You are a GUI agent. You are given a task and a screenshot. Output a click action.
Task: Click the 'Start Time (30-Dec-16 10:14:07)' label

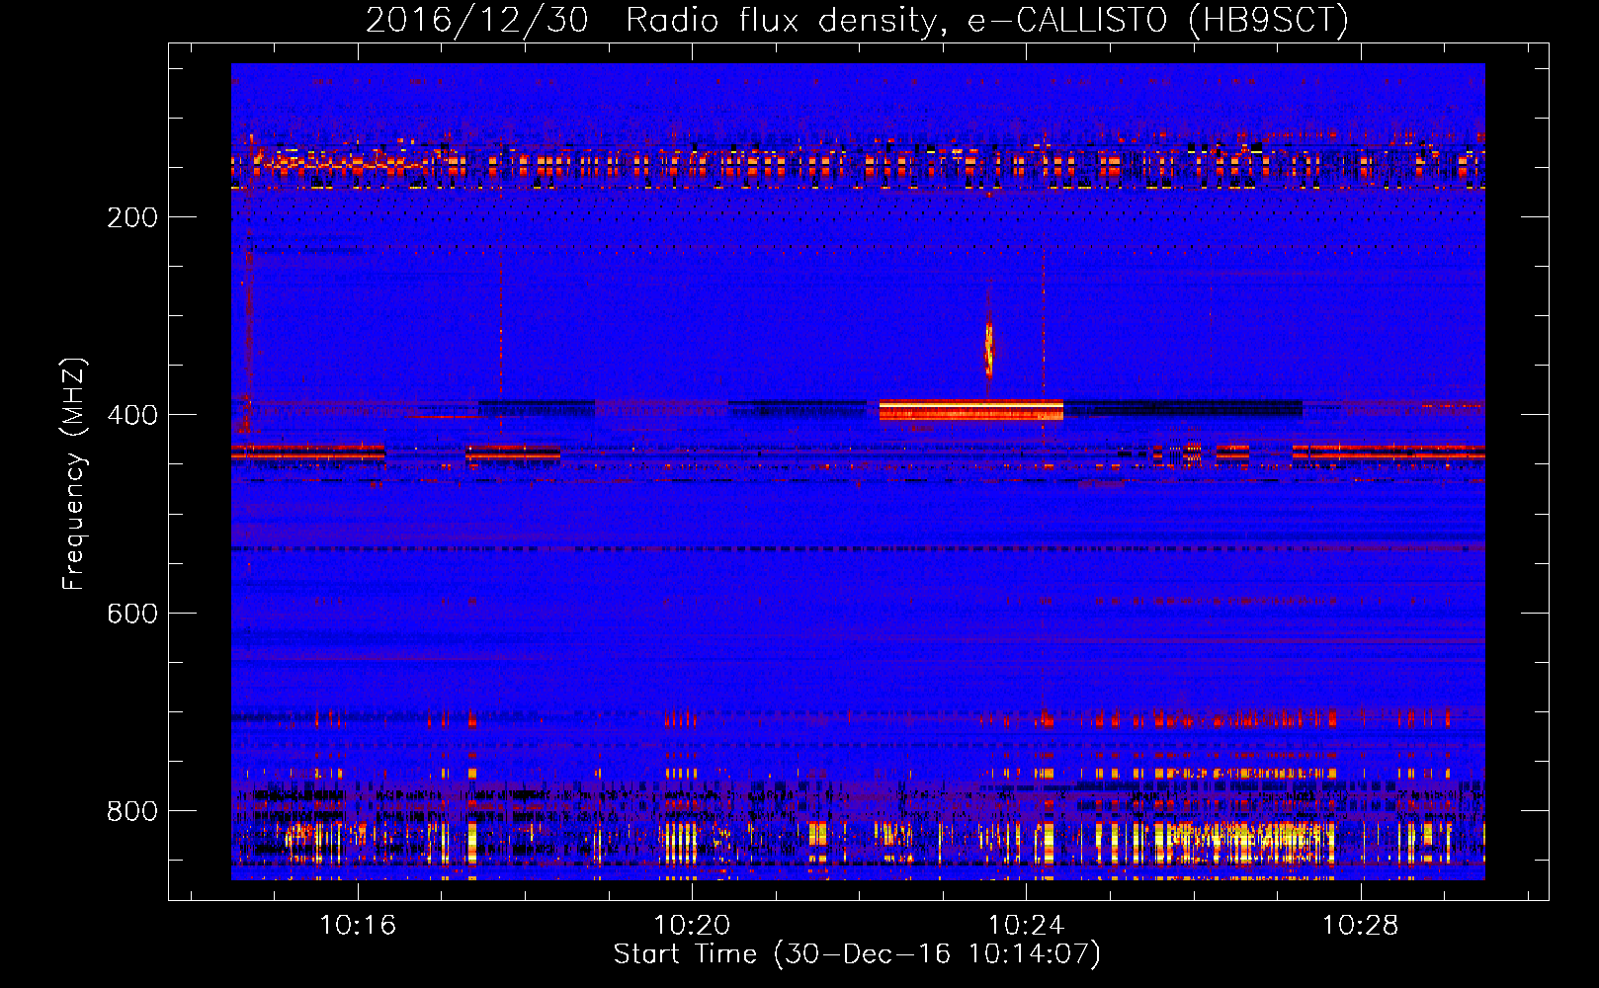click(x=857, y=954)
